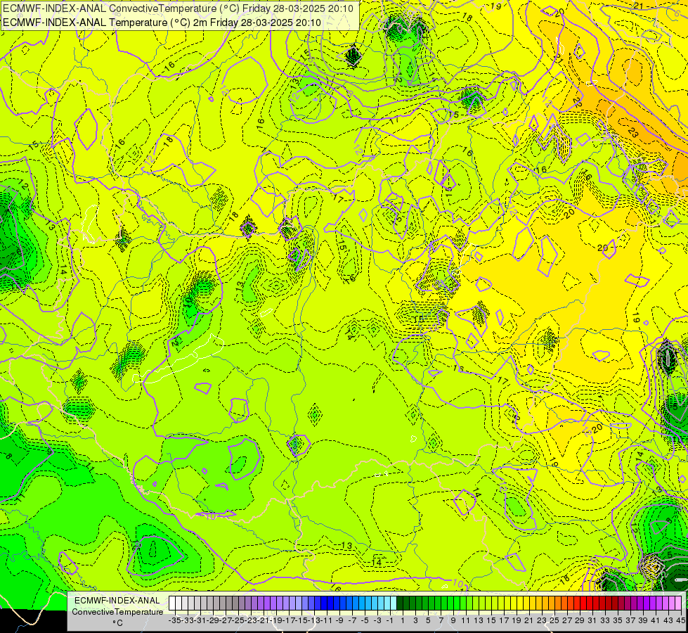Image resolution: width=688 pixels, height=633 pixels.
Task: Click the orange legend swatch above 25
Action: [552, 603]
